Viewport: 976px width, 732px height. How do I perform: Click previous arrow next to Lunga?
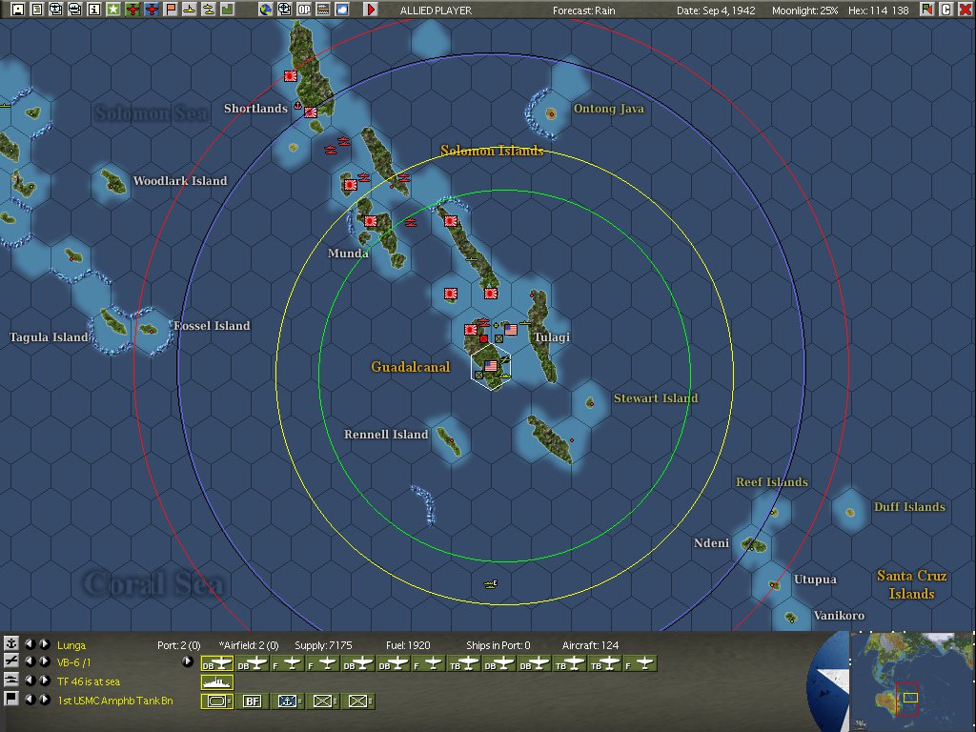click(30, 644)
